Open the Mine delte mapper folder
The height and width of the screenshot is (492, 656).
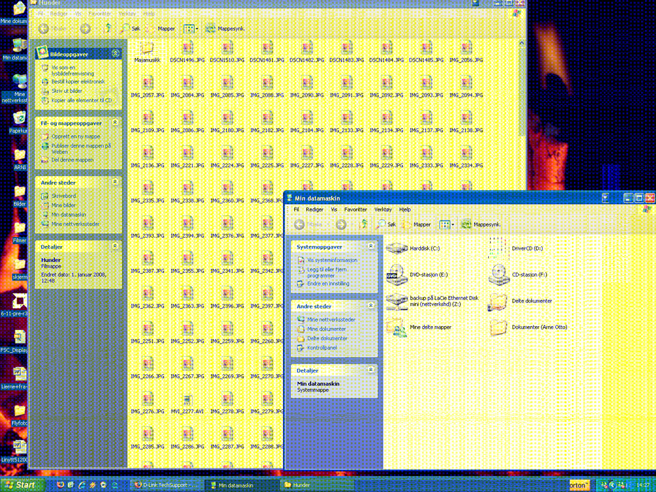coord(397,327)
